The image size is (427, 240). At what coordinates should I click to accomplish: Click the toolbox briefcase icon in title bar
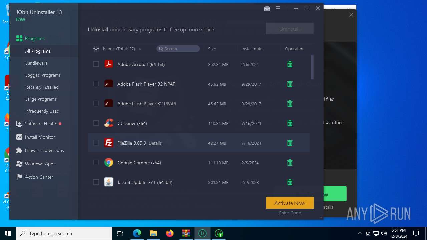(267, 9)
